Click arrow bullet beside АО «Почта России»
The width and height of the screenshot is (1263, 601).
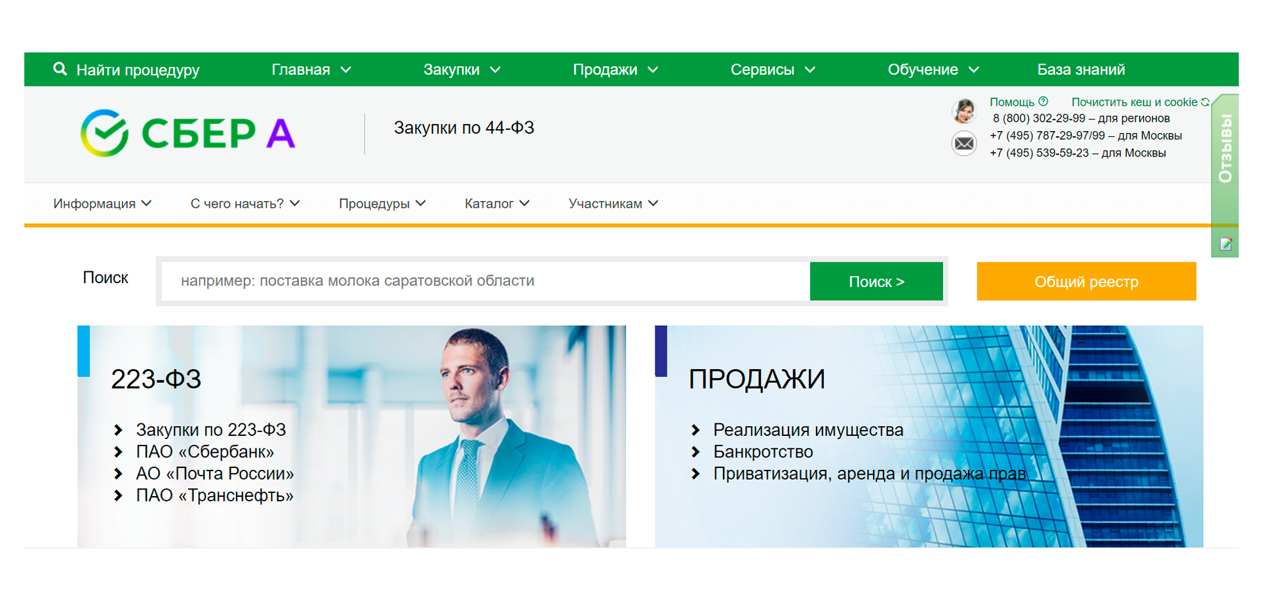click(118, 473)
